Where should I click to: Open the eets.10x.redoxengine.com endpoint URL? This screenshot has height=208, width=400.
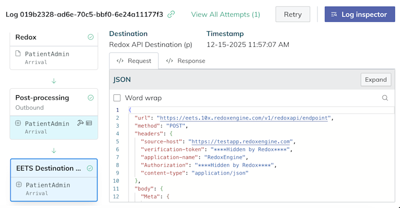point(243,118)
